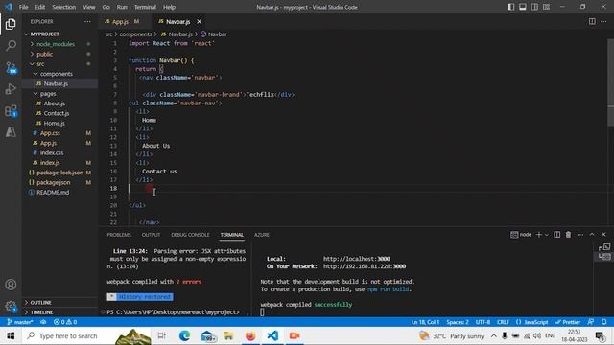Close the terminal panel
The image size is (614, 345).
[603, 234]
